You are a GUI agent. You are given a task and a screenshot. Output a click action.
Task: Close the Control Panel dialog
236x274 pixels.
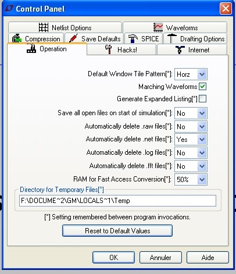226,9
